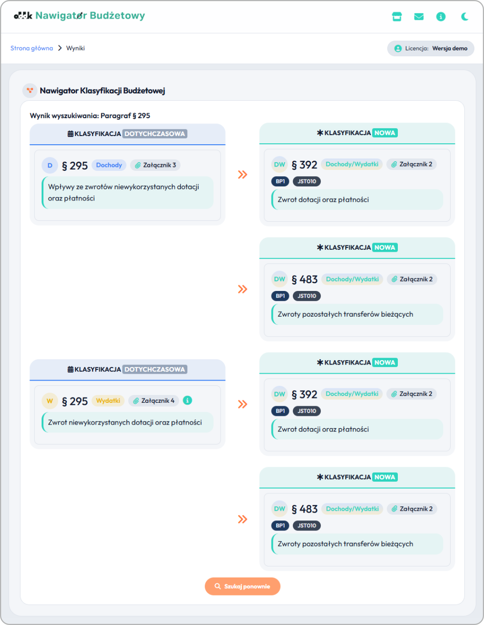Click the Nawigator Budżetowy logo
484x625 pixels.
[x=79, y=15]
